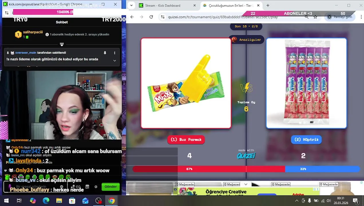Viewport: 364px width, 206px height.
Task: Open network Wi-Fi tray icon
Action: pos(323,201)
